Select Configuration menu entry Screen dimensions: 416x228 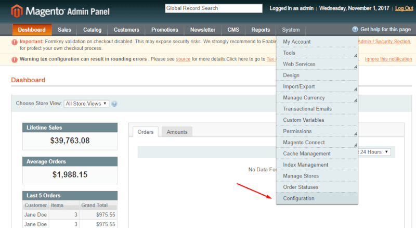click(x=317, y=198)
